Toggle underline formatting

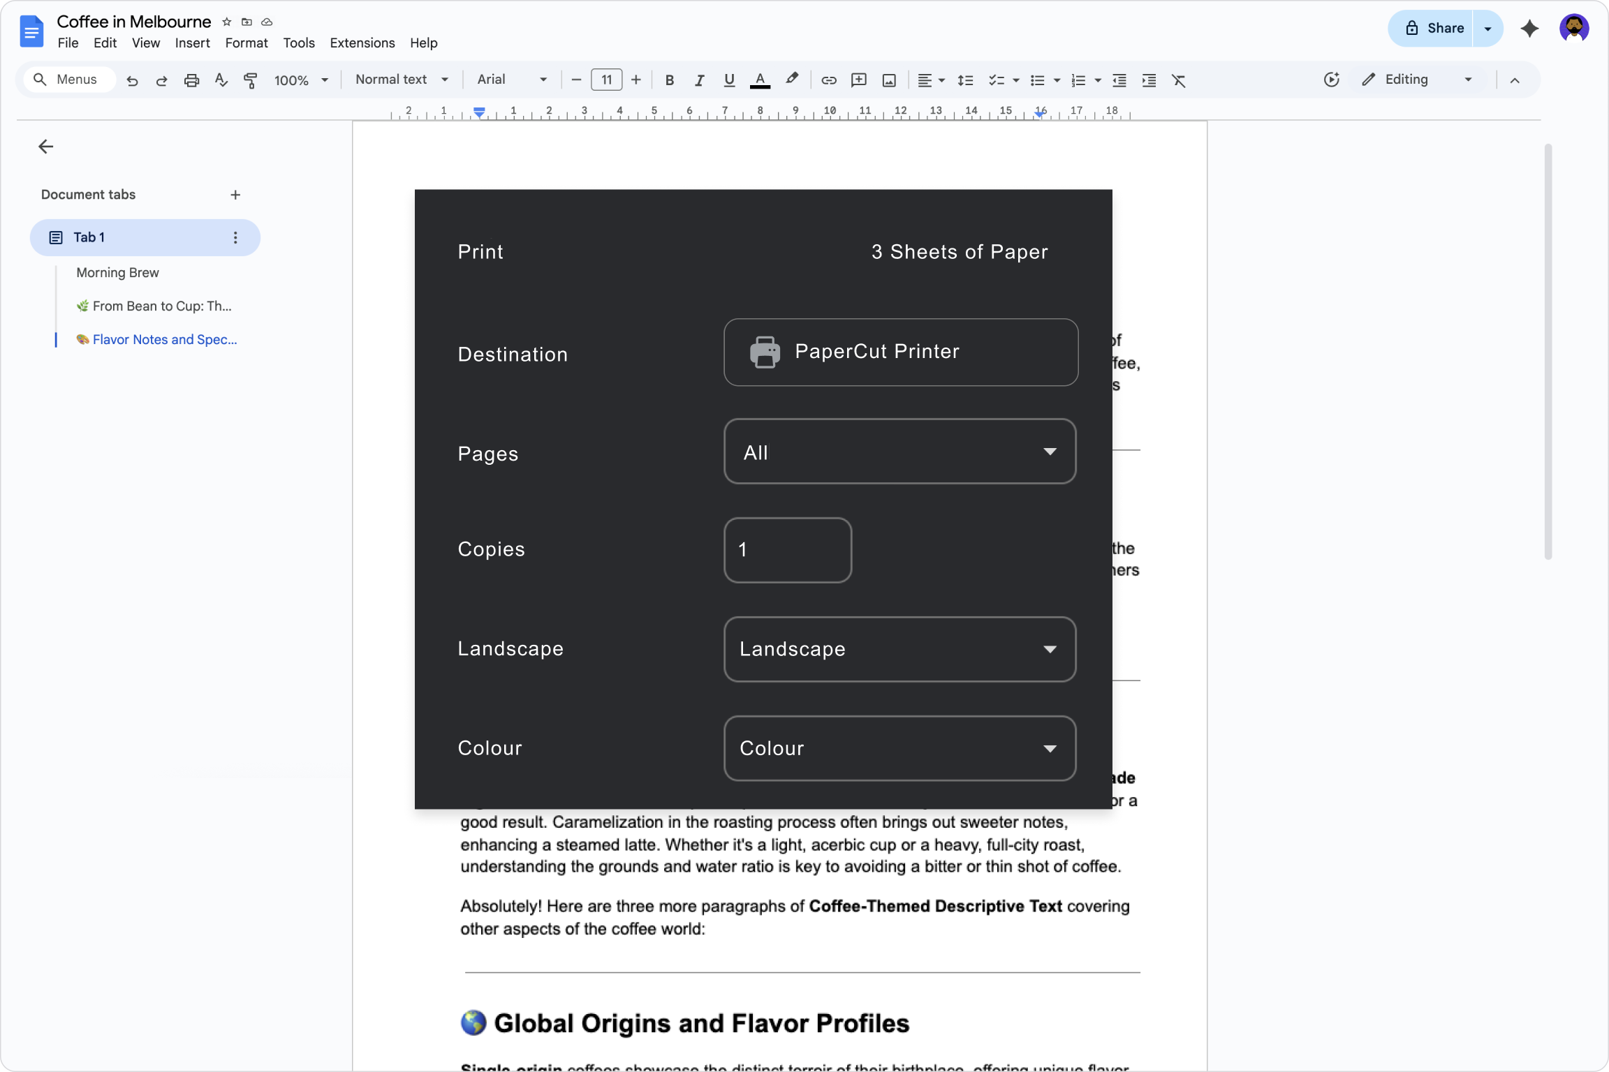click(728, 80)
